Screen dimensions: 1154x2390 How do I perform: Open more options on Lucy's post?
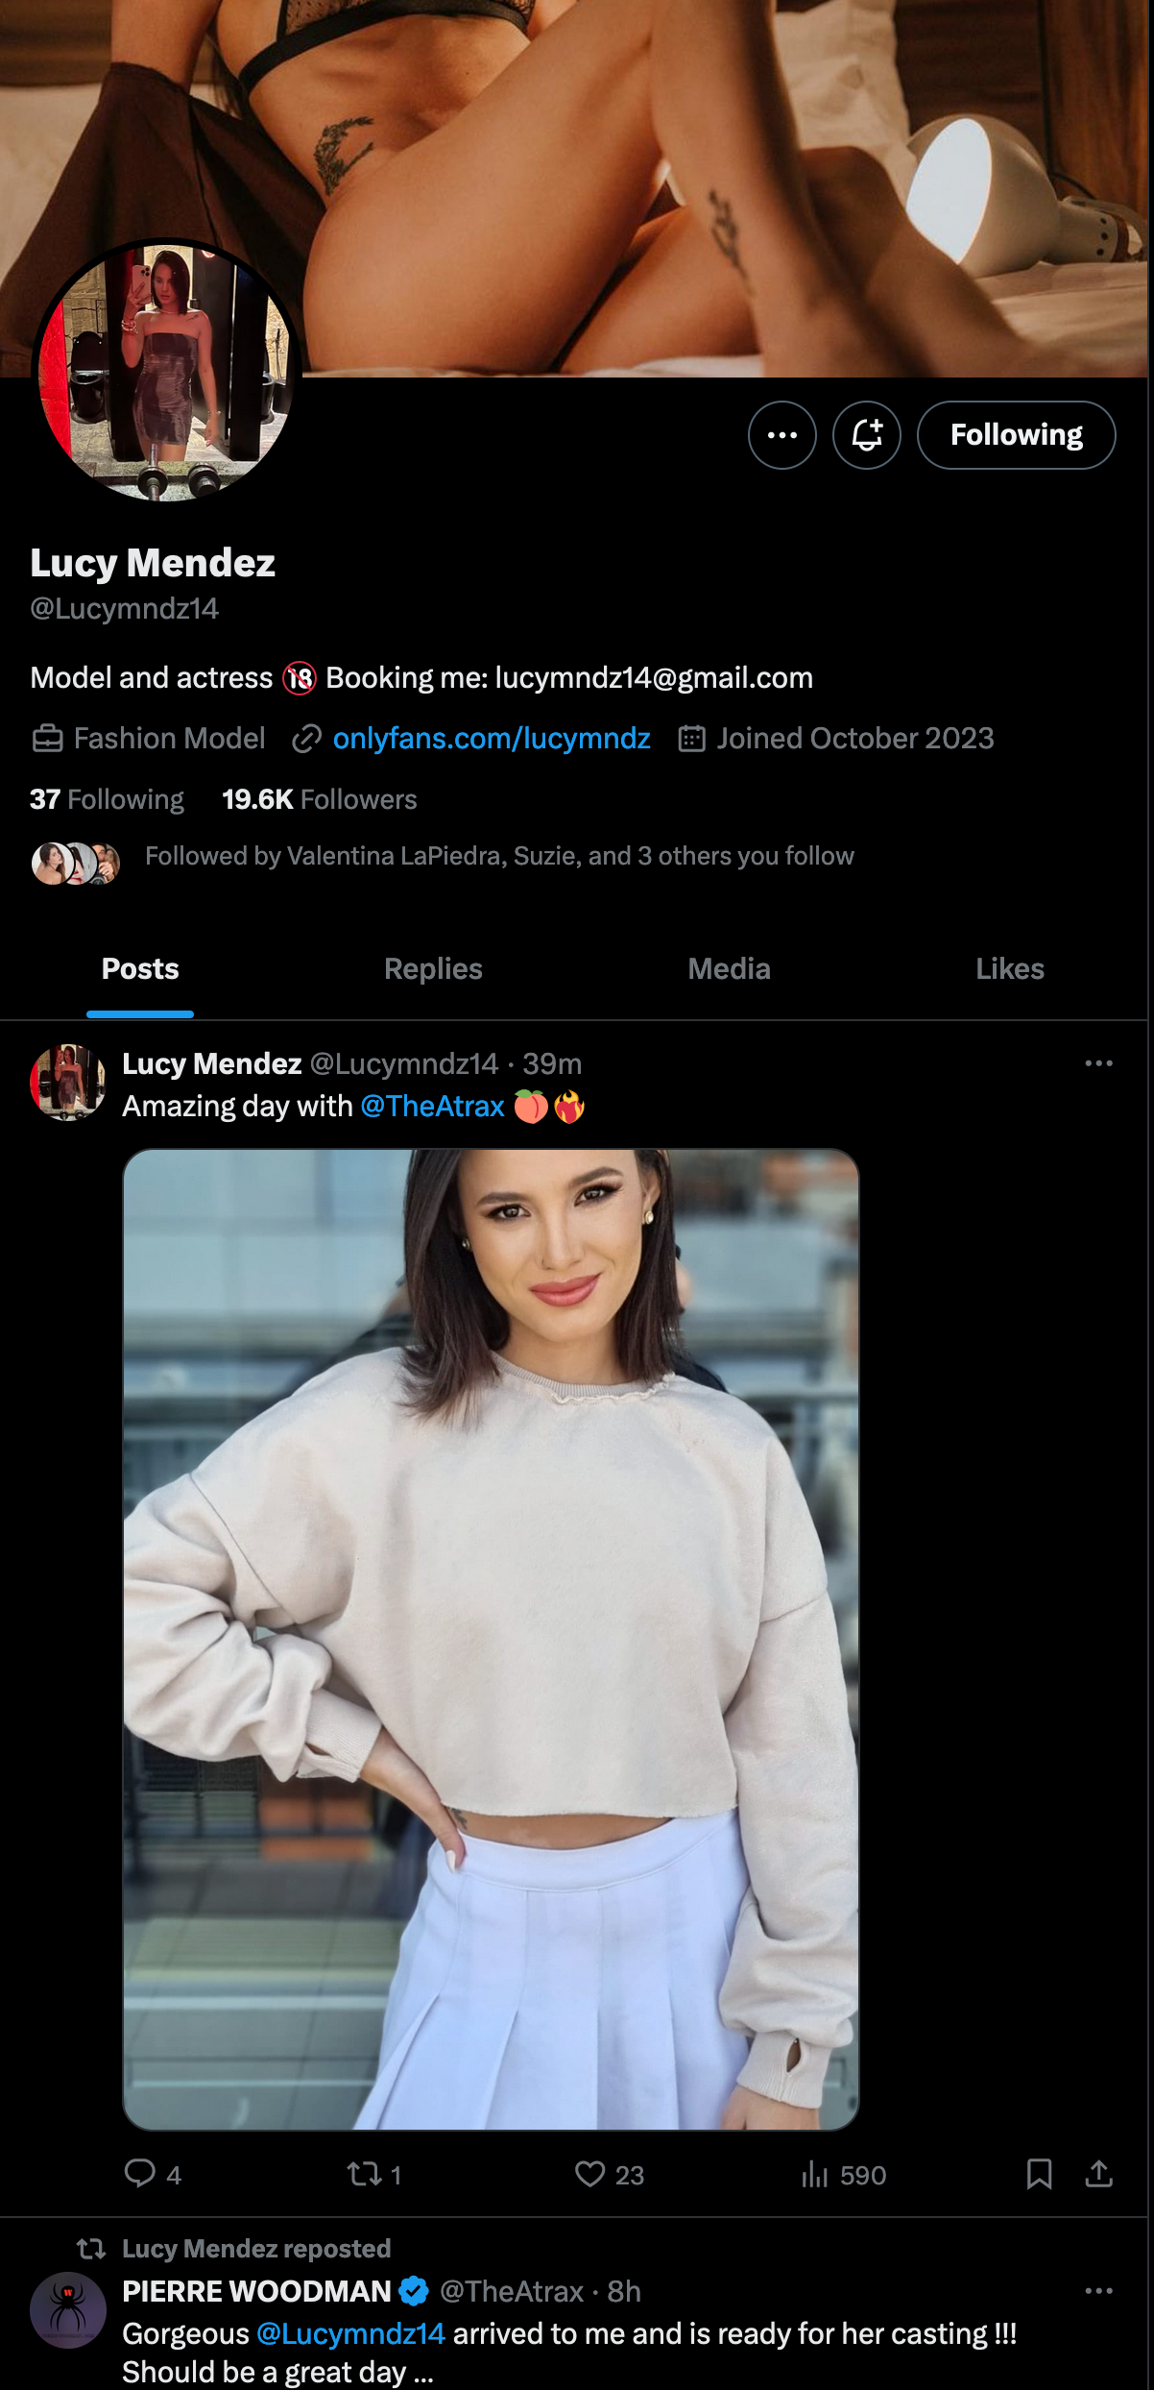click(1098, 1063)
